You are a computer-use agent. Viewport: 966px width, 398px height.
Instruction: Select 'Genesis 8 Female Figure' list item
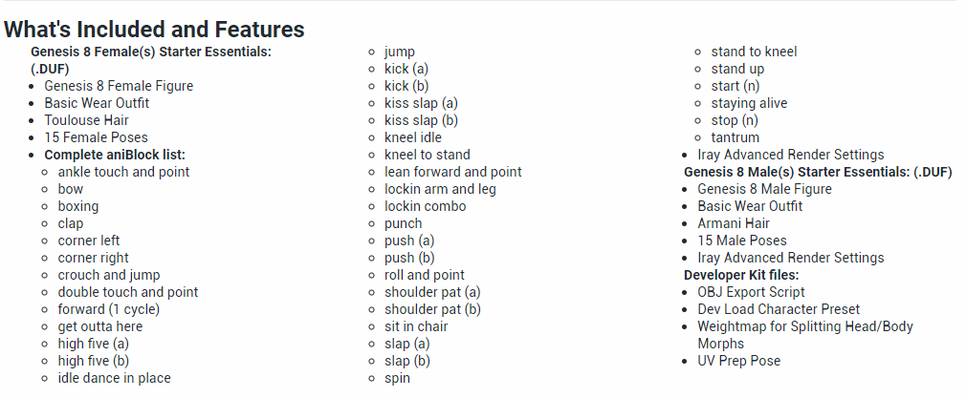click(x=119, y=86)
